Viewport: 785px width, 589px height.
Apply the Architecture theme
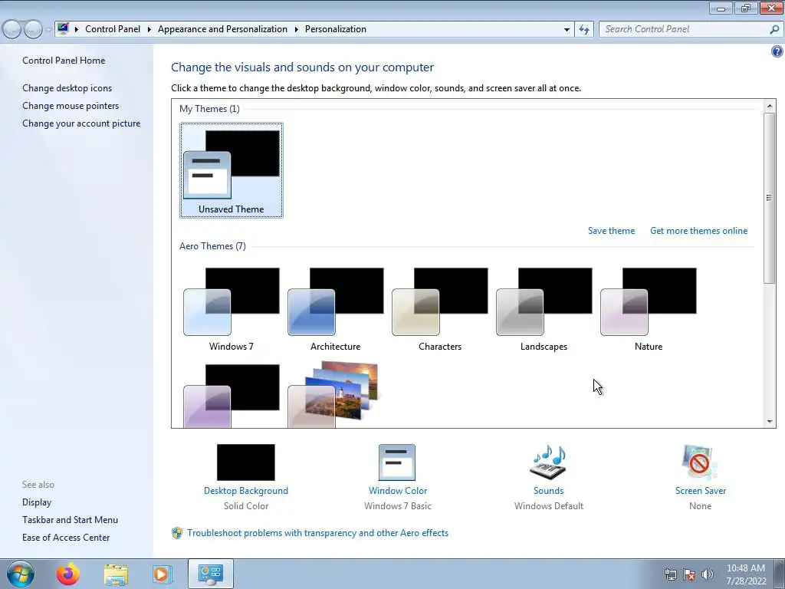click(336, 309)
